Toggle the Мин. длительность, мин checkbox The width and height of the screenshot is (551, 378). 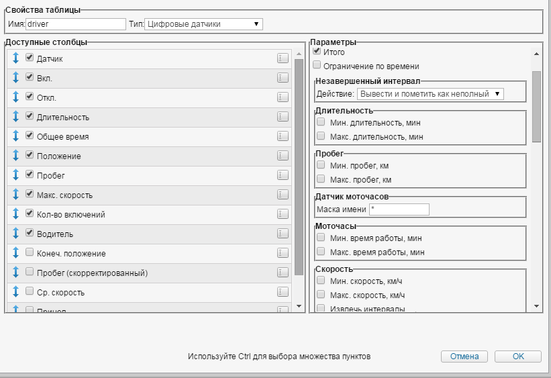click(321, 122)
